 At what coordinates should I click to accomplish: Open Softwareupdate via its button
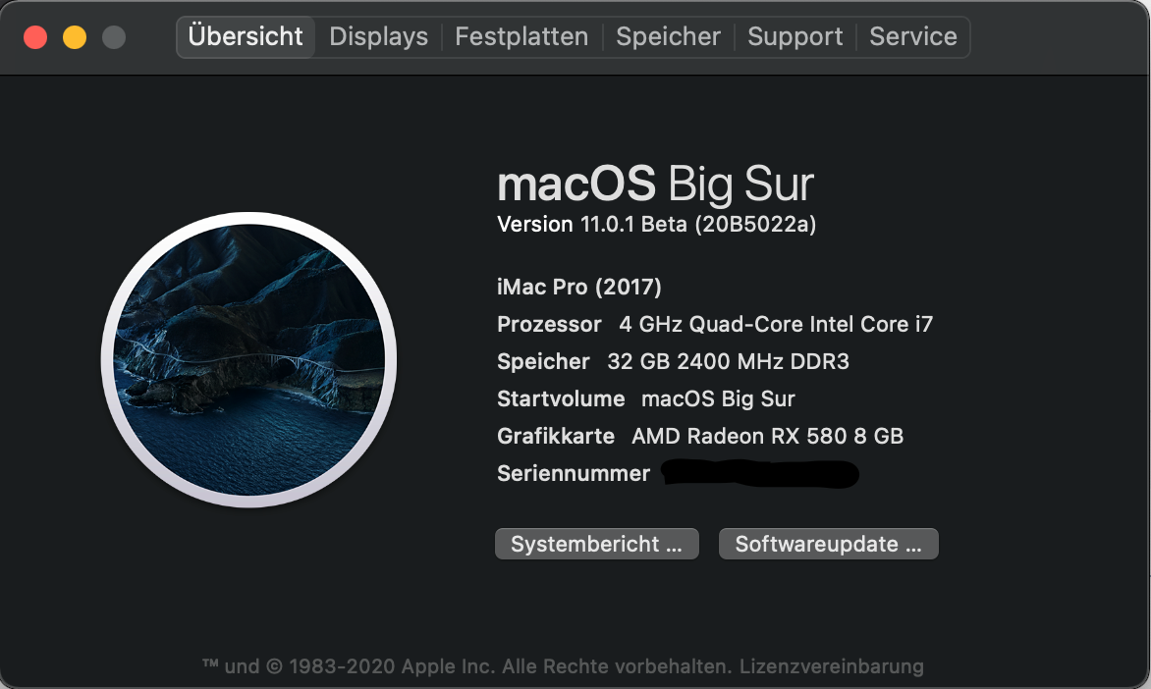click(x=828, y=544)
